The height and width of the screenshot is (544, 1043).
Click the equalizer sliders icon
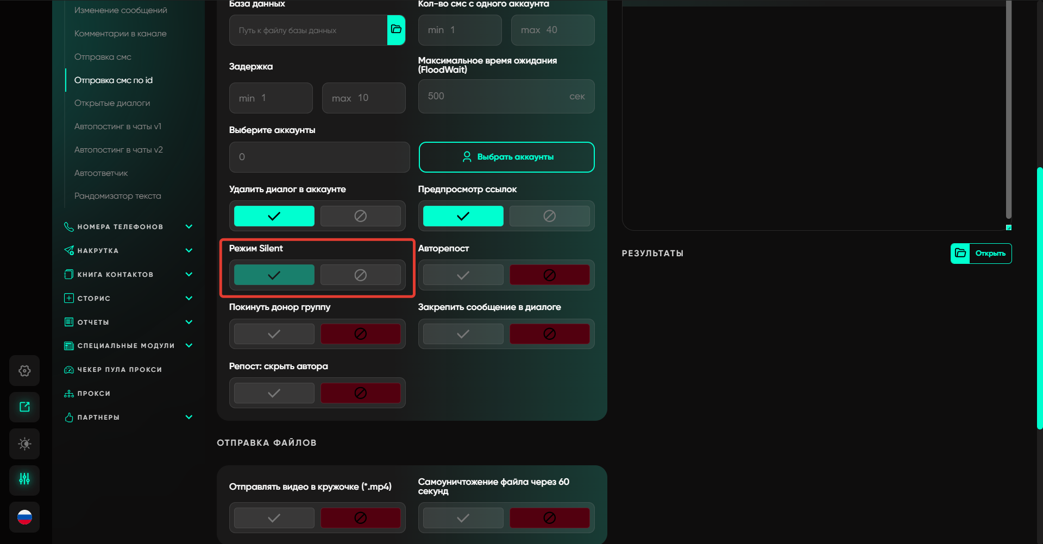pyautogui.click(x=24, y=479)
